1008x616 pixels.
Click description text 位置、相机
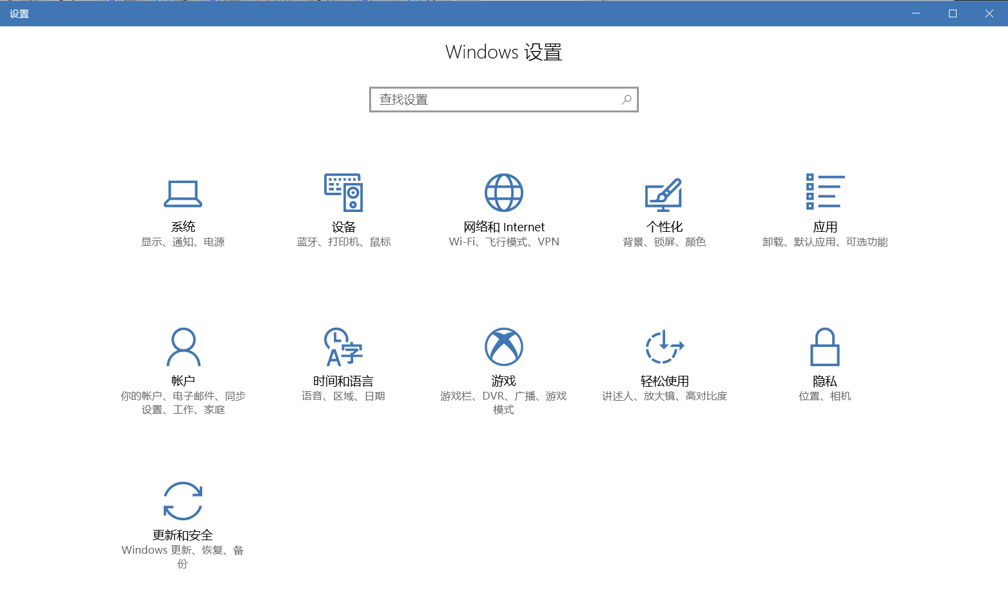click(x=825, y=396)
